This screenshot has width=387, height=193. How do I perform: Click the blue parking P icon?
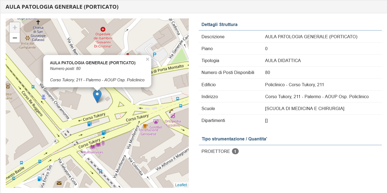click(155, 55)
